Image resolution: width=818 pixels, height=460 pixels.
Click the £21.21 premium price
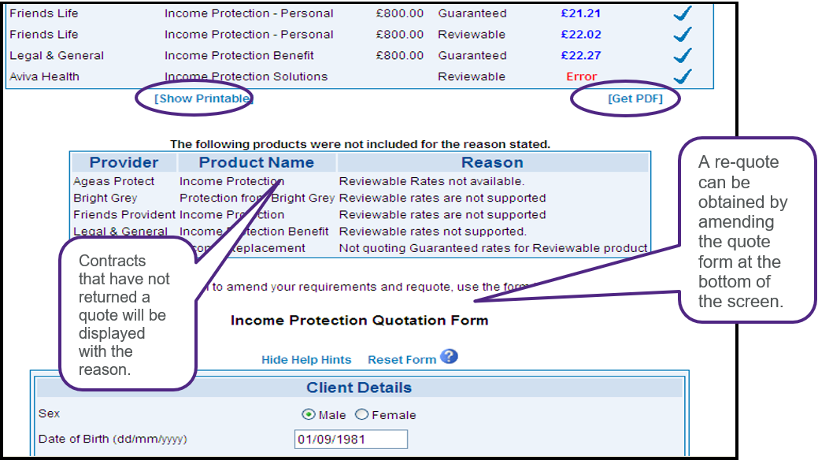(581, 13)
